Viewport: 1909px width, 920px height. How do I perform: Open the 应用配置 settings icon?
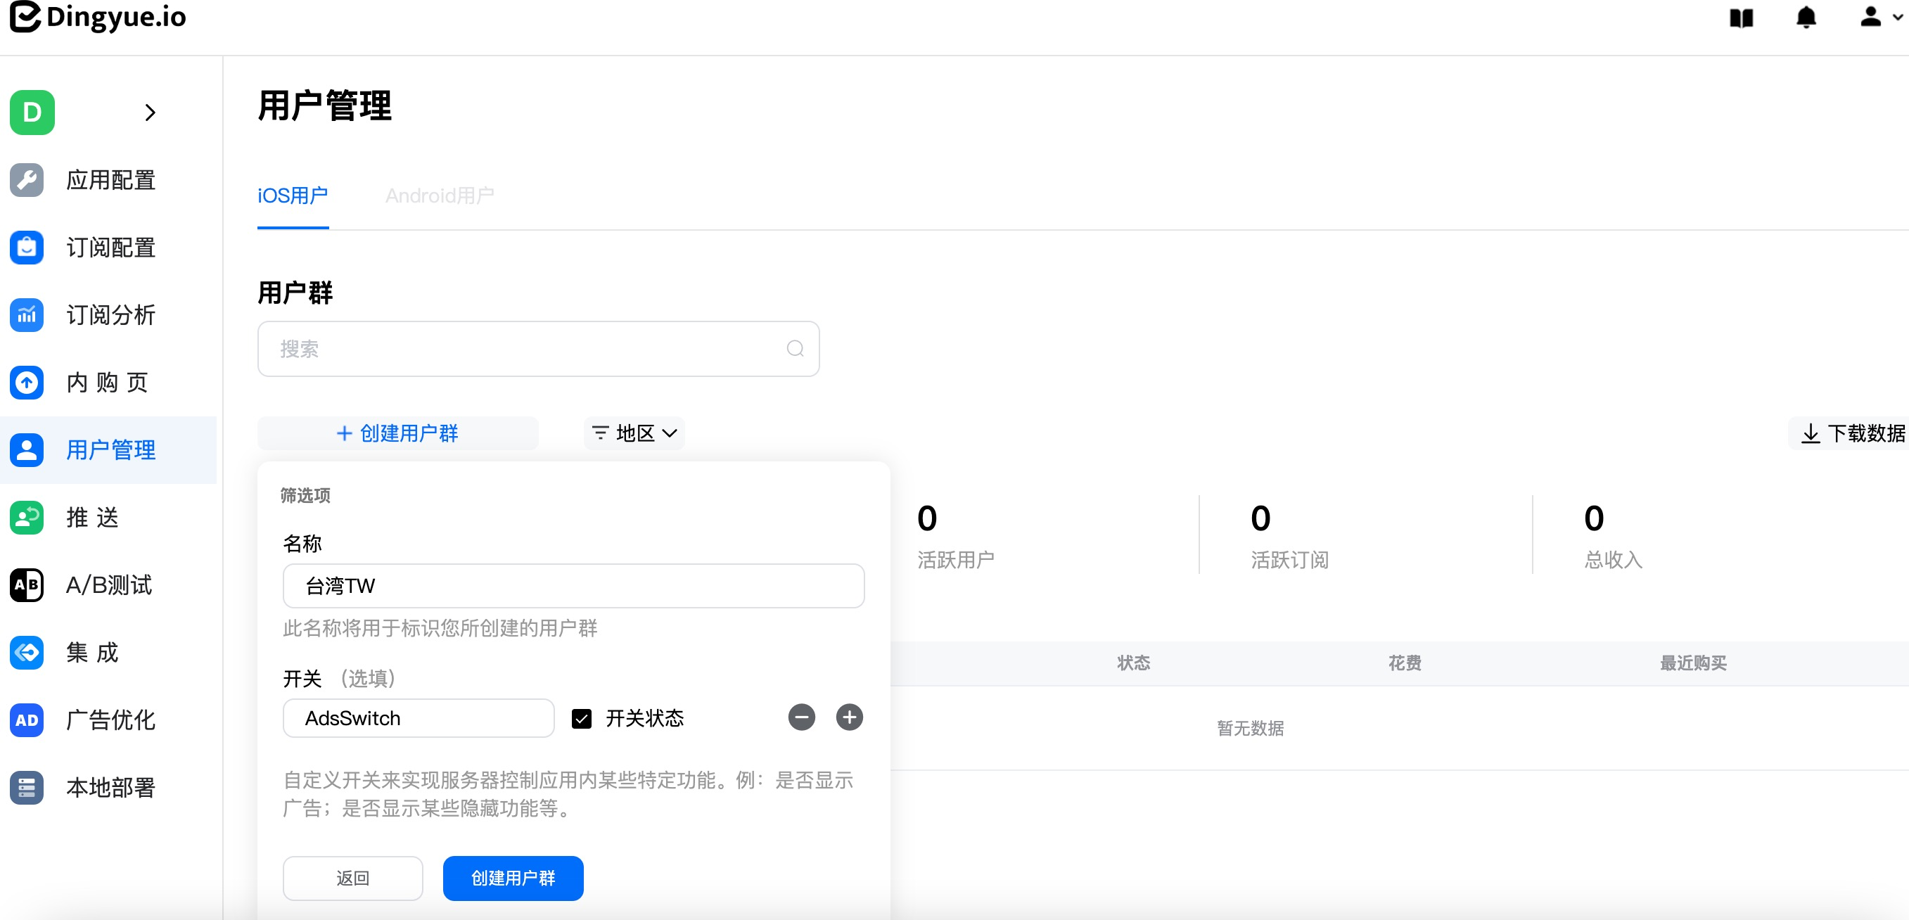coord(26,180)
